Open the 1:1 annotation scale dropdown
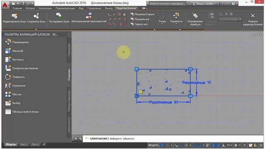The height and width of the screenshot is (149, 265). pos(229,145)
